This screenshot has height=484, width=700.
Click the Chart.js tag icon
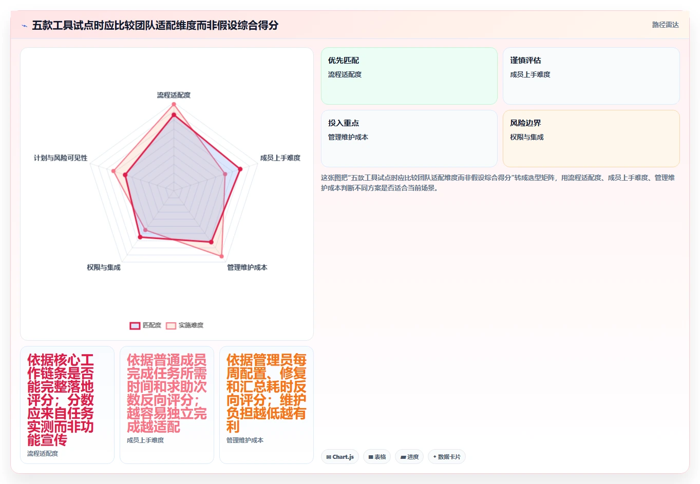point(329,457)
